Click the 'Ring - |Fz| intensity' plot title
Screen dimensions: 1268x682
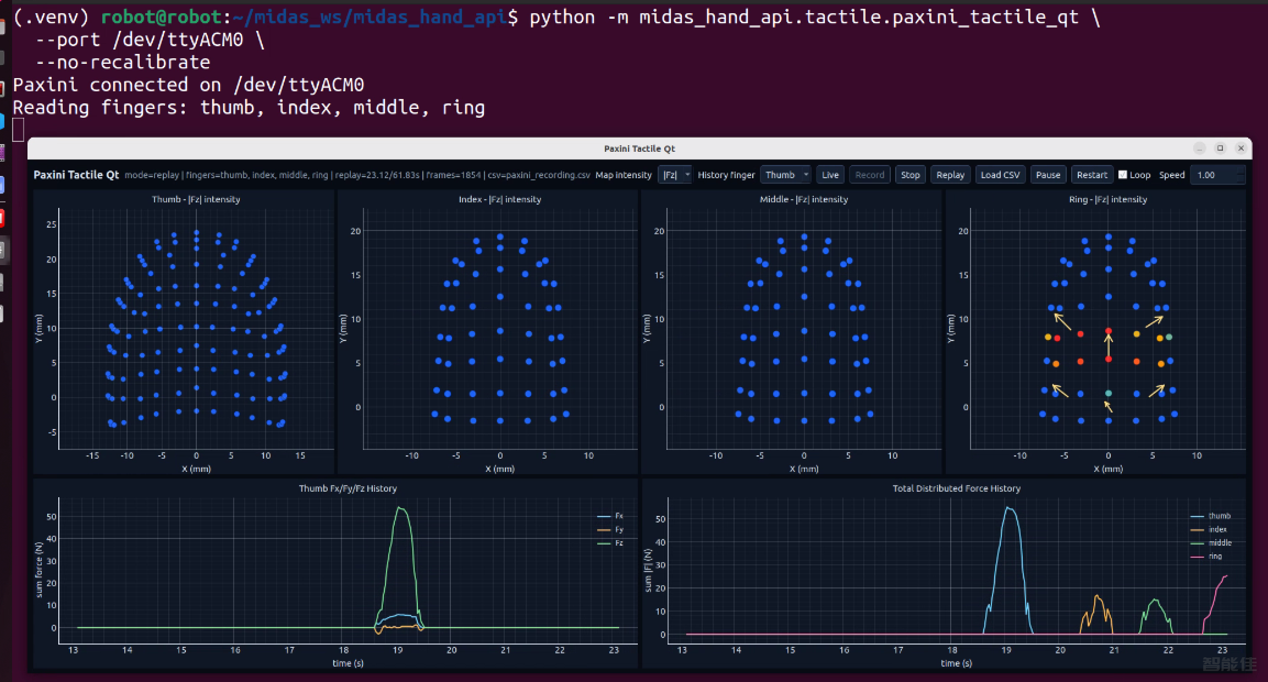[x=1108, y=199]
